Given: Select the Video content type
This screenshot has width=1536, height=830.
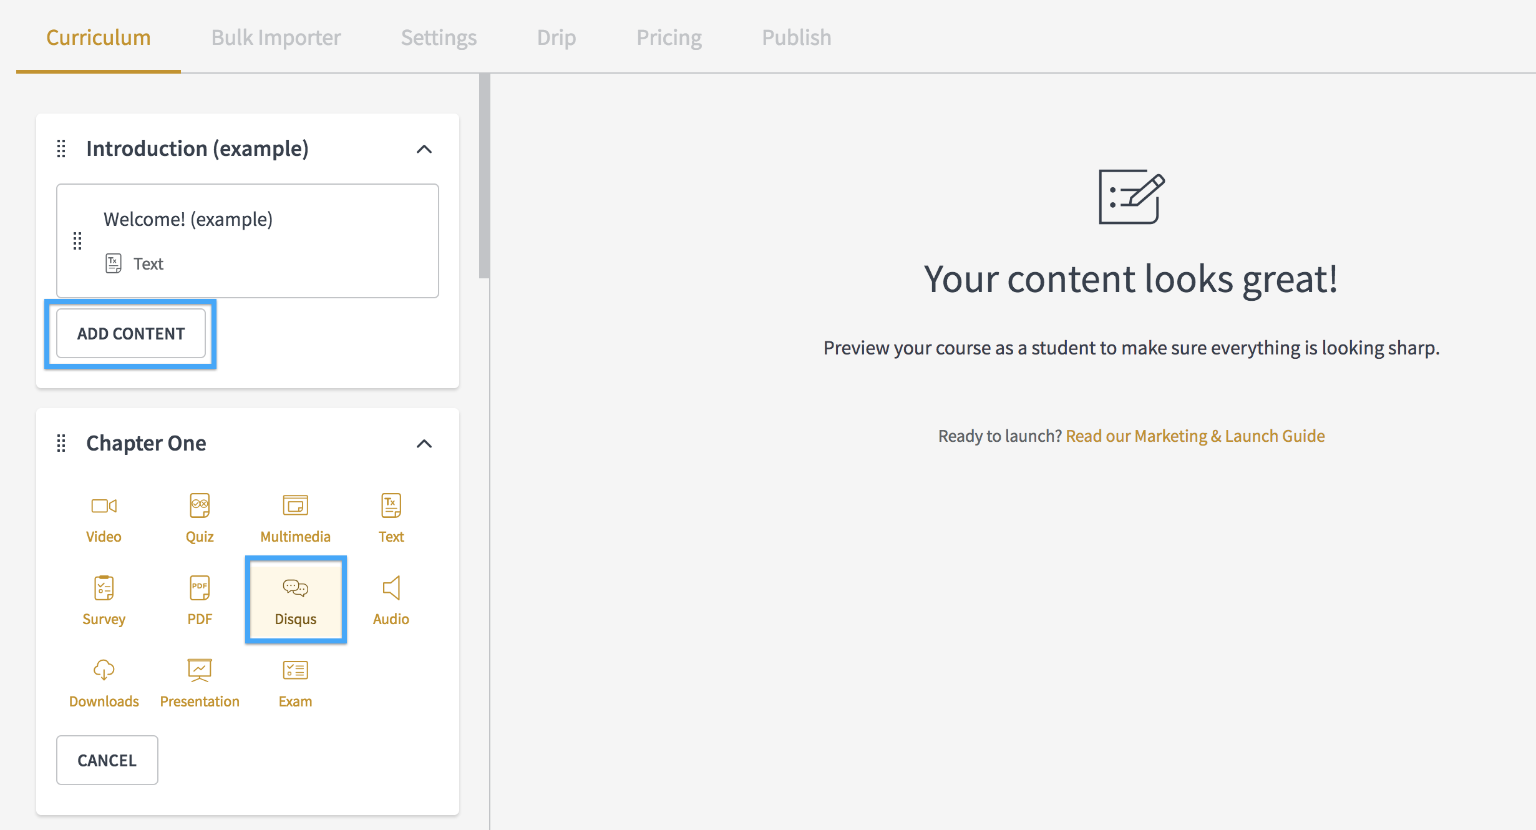Looking at the screenshot, I should tap(104, 518).
